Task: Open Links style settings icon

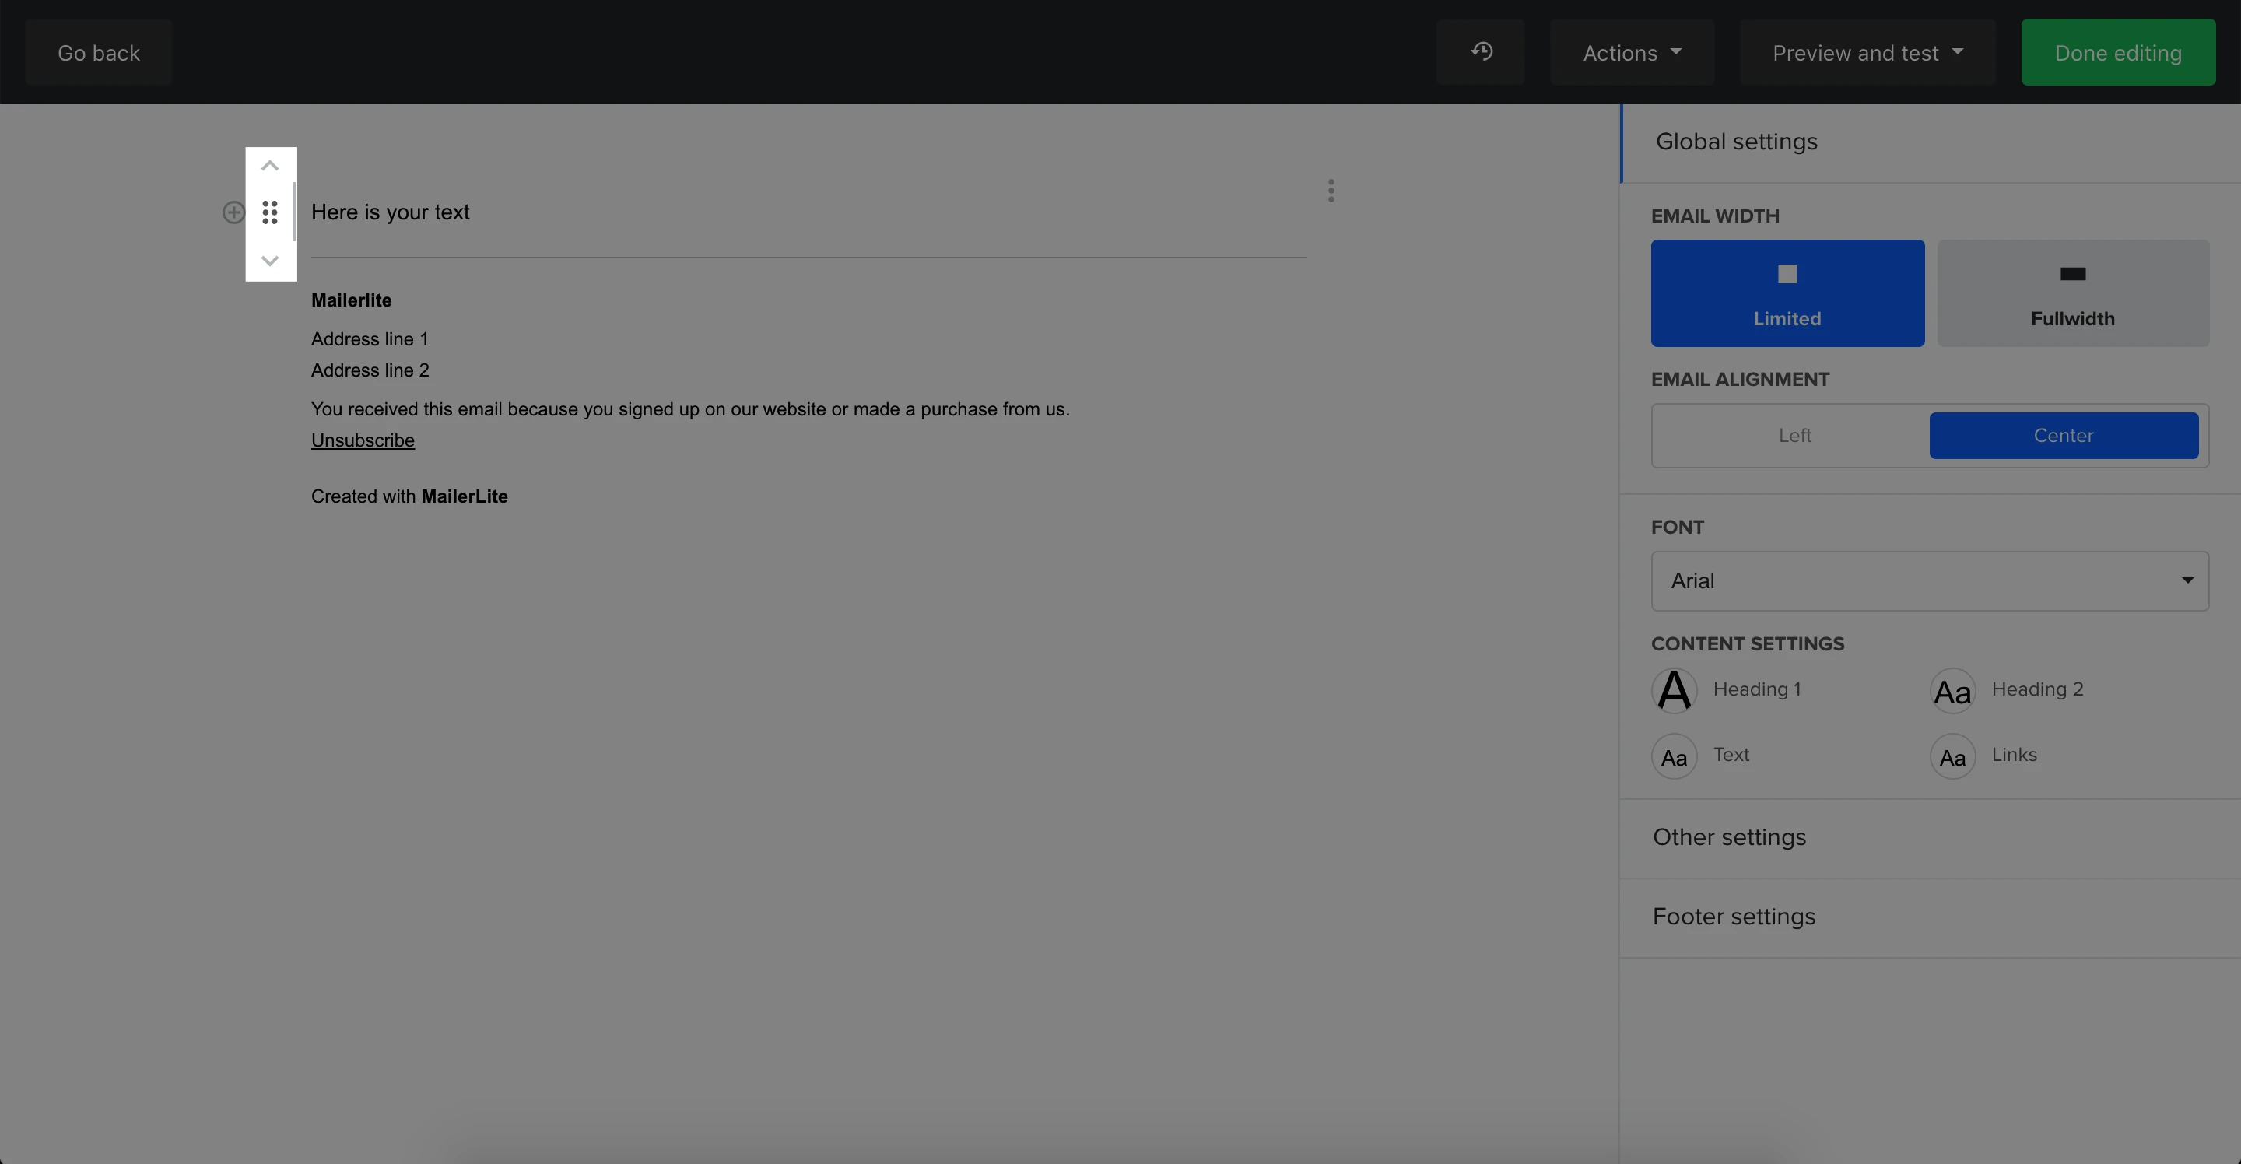Action: [x=1952, y=756]
